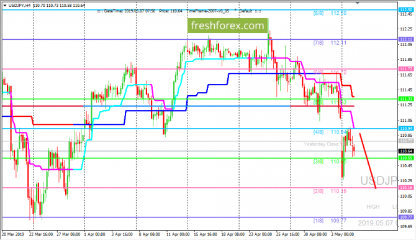Select the 109.77 purple price tag
Image resolution: width=416 pixels, height=240 pixels.
pos(406,217)
